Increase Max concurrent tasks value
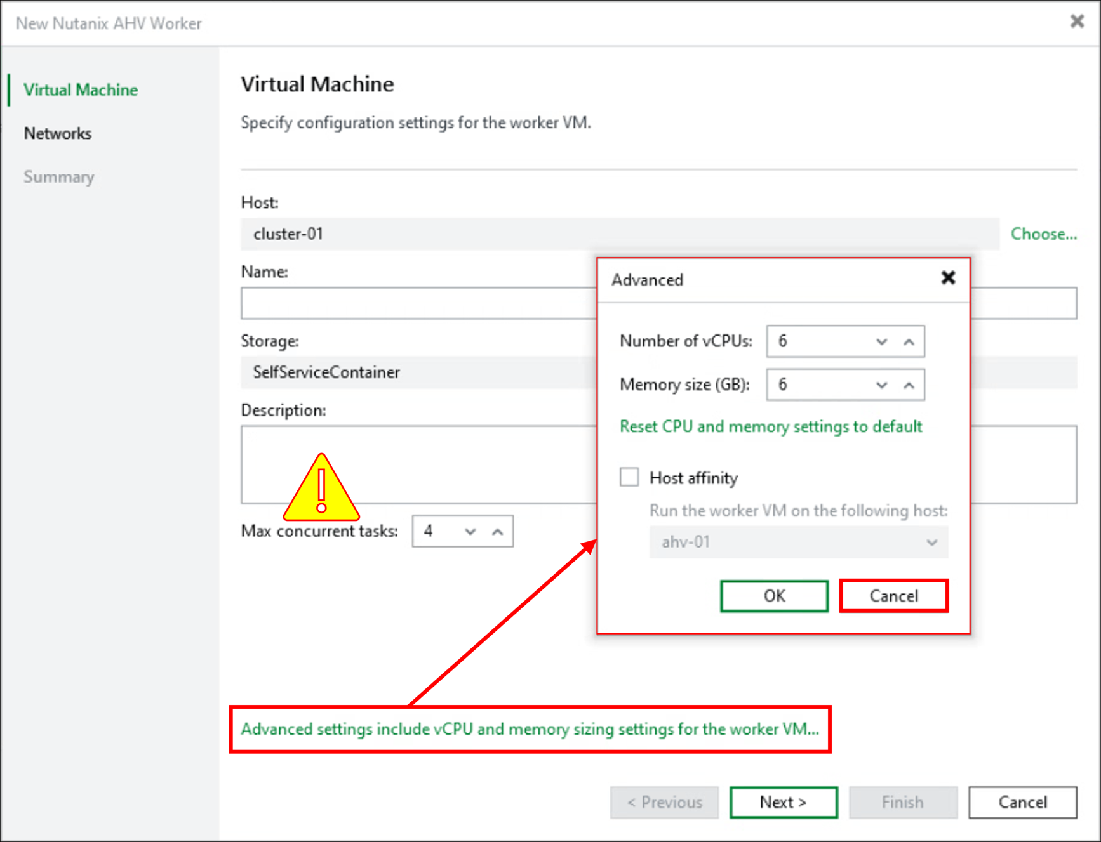 (x=497, y=531)
